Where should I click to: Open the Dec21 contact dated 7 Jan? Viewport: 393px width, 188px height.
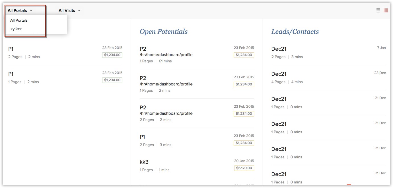279,49
